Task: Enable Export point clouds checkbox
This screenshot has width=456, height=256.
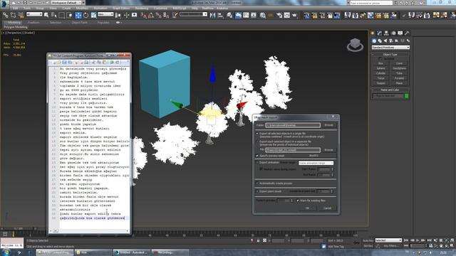Action: pyautogui.click(x=257, y=191)
